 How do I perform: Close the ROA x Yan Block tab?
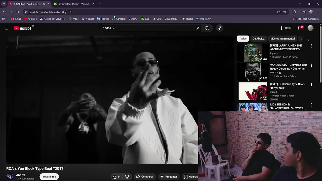point(48,4)
